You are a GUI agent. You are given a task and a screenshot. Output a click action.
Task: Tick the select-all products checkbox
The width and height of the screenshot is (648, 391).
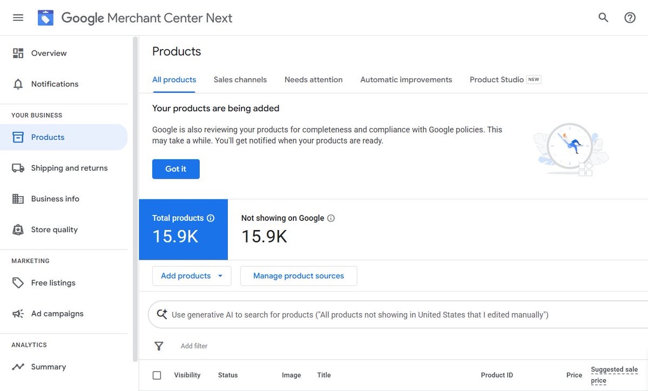pos(157,375)
